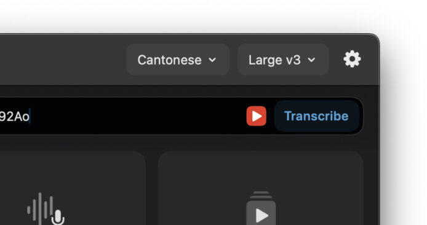The height and width of the screenshot is (225, 427).
Task: Expand chevron next to Cantonese
Action: point(212,60)
